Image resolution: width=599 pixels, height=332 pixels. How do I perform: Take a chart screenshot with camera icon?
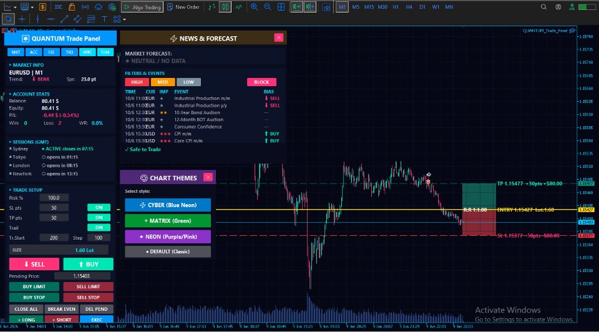[x=326, y=7]
